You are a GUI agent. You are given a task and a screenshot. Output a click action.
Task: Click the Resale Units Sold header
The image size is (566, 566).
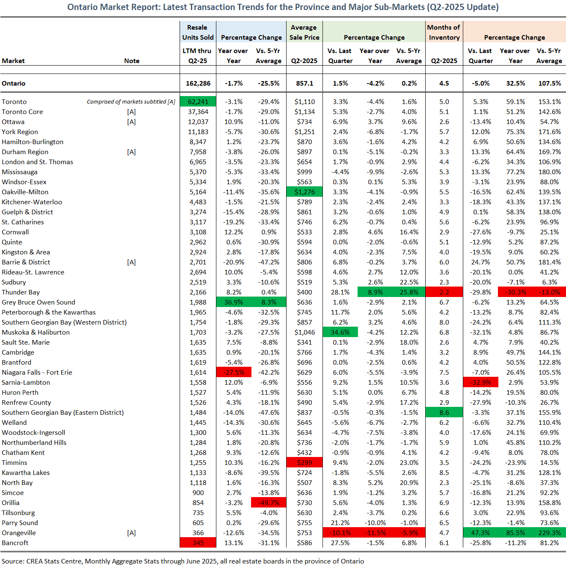point(198,33)
